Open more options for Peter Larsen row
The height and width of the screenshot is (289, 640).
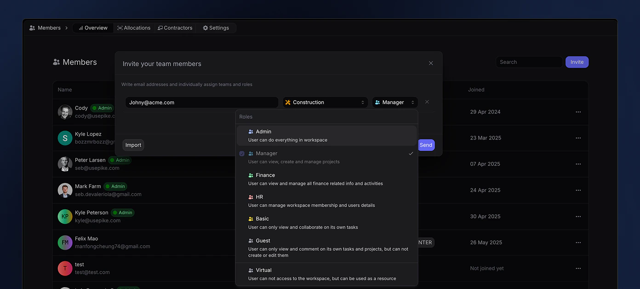[578, 164]
